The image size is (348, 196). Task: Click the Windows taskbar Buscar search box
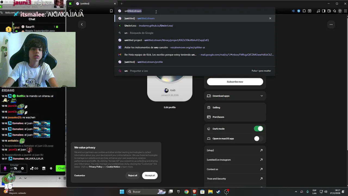tap(146, 192)
